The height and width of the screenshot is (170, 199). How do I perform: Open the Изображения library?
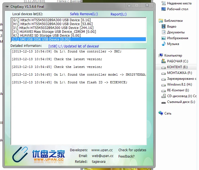[x=178, y=38]
